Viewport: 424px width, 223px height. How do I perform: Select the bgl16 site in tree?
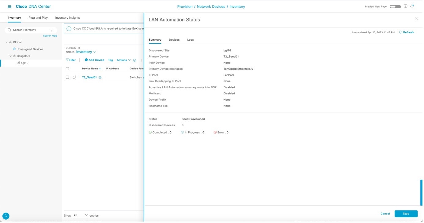pyautogui.click(x=25, y=63)
